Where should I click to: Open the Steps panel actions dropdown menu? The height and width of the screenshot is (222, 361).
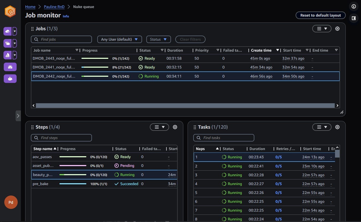pos(159,127)
